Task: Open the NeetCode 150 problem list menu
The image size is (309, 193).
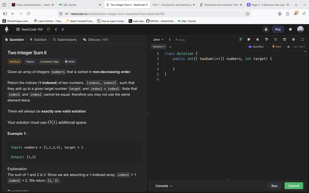Action: [29, 29]
